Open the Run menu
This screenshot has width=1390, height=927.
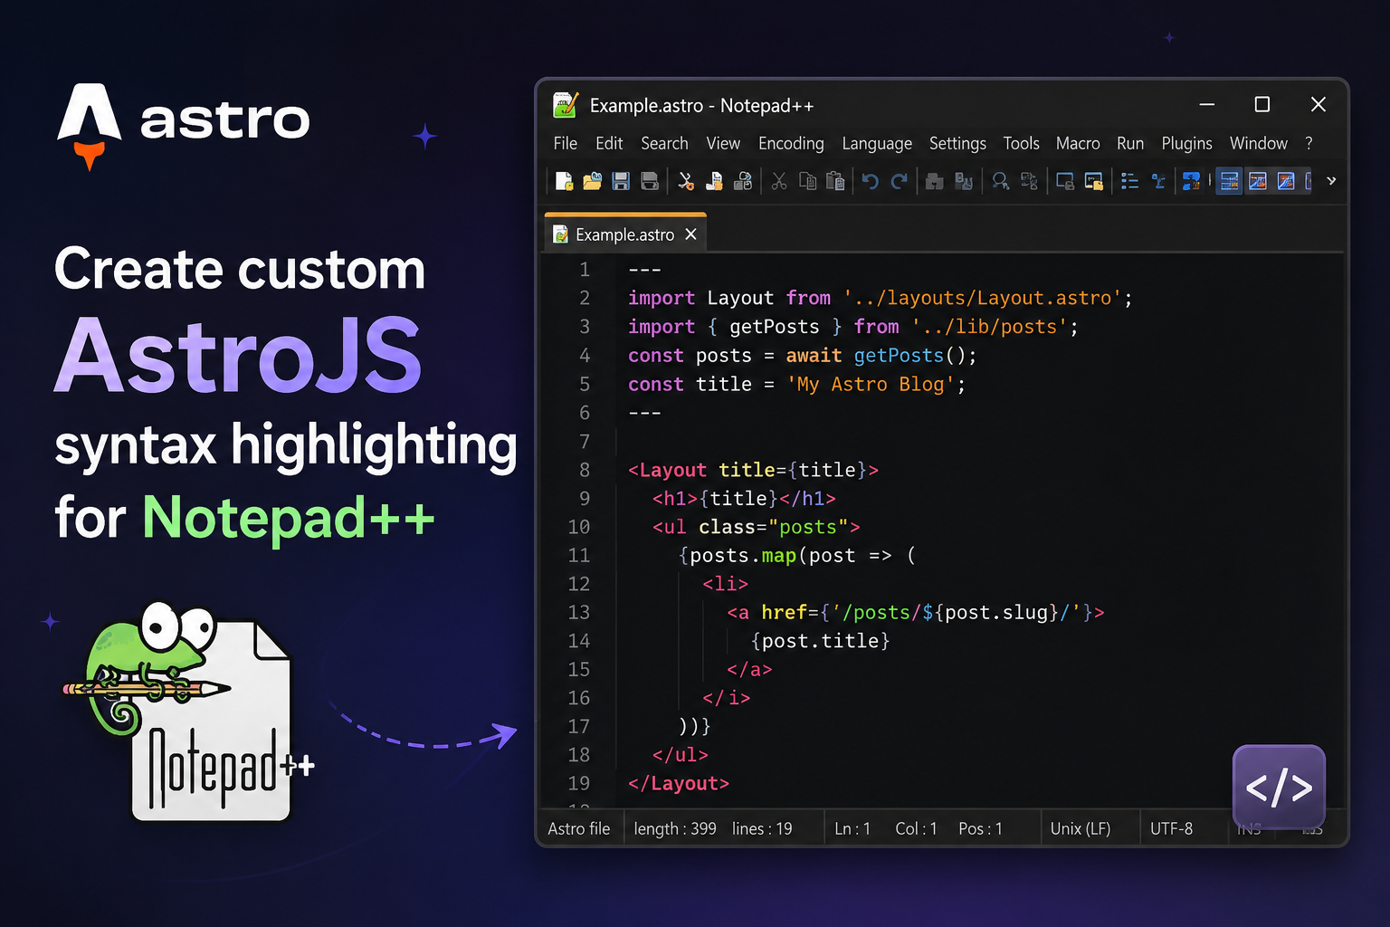pos(1130,143)
